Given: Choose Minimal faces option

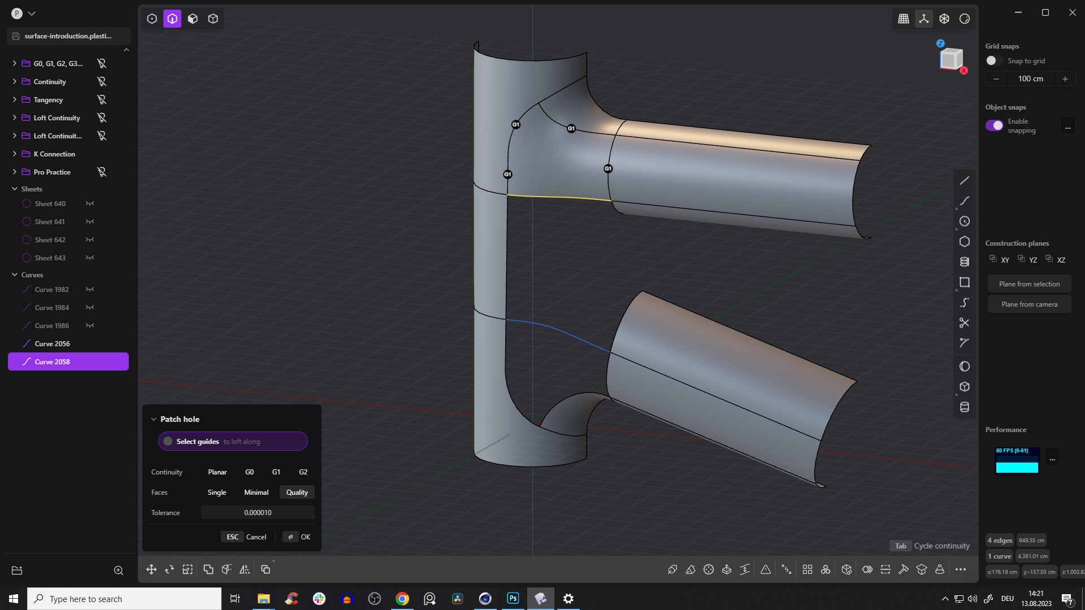Looking at the screenshot, I should click(x=256, y=493).
